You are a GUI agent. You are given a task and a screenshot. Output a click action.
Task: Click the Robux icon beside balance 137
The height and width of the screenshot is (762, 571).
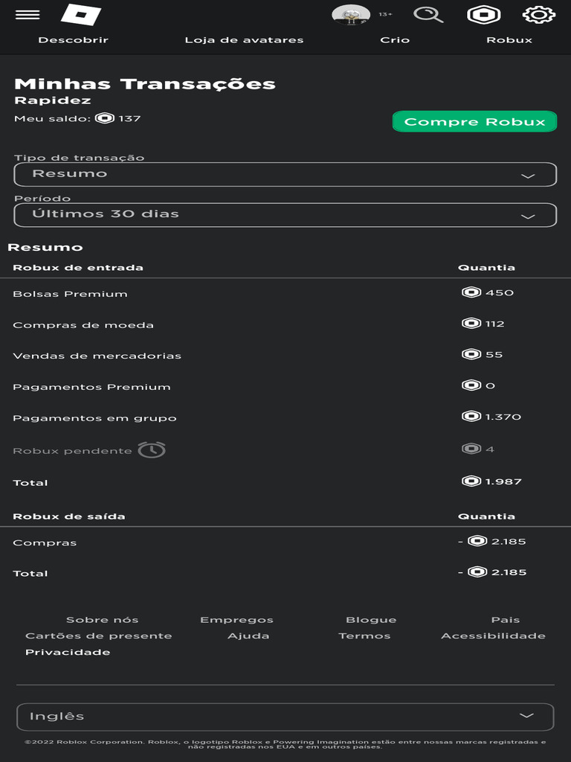(x=106, y=118)
